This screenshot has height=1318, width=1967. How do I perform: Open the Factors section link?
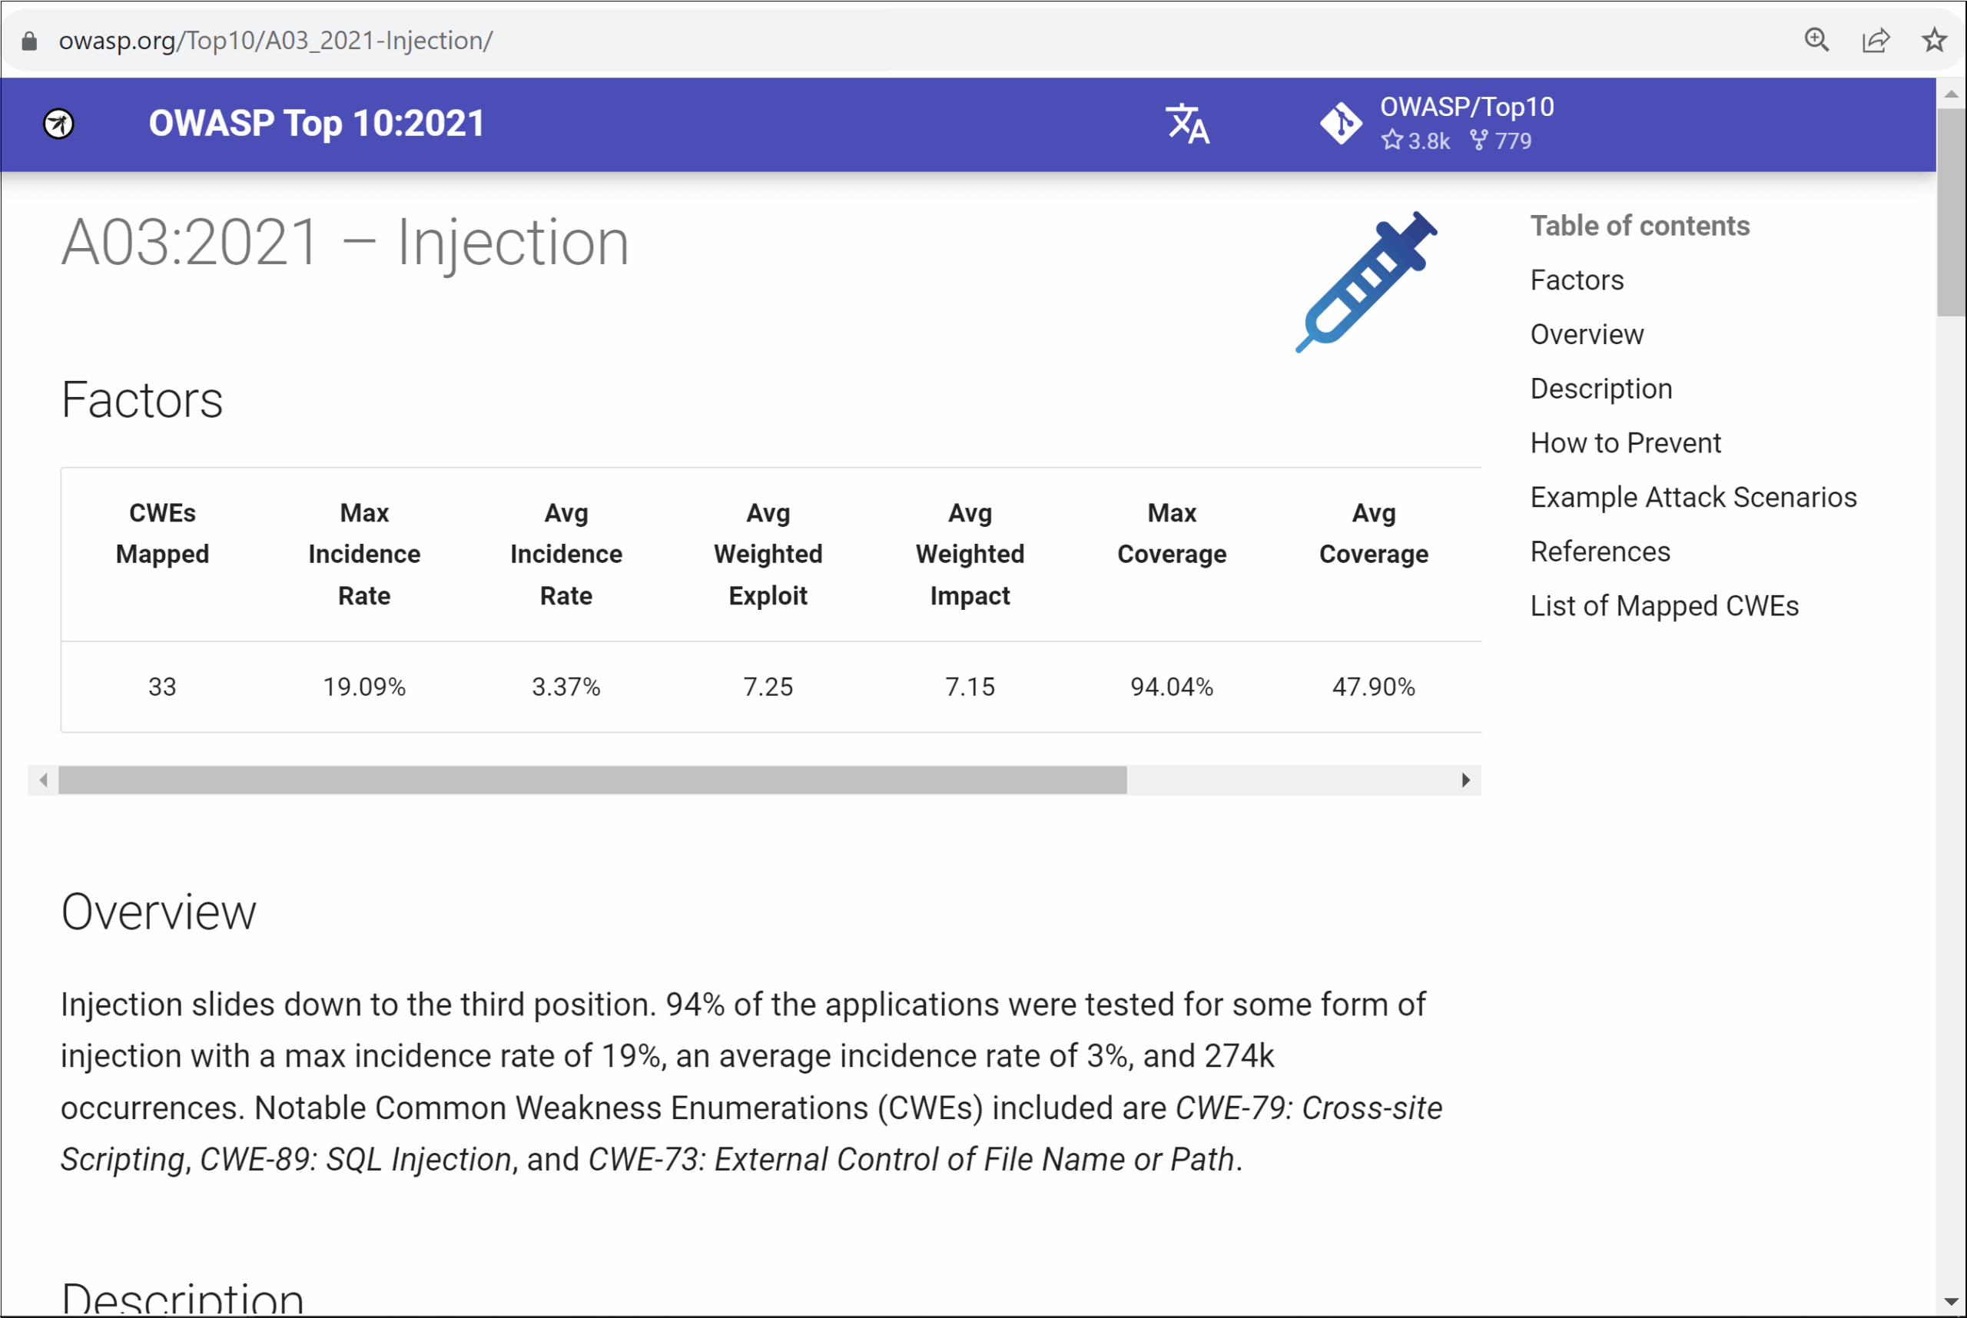click(x=1576, y=280)
